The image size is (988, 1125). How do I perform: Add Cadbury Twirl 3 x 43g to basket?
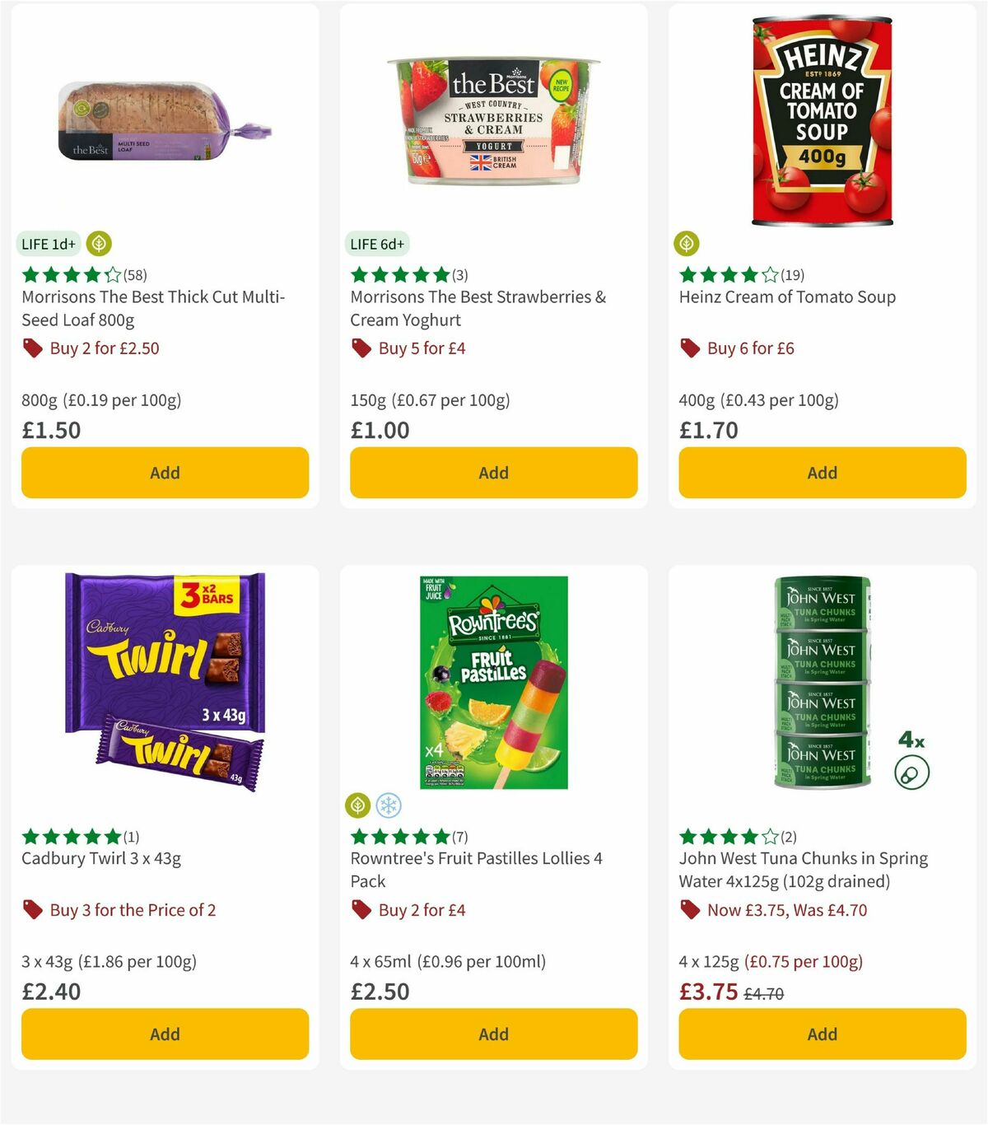[x=165, y=1034]
